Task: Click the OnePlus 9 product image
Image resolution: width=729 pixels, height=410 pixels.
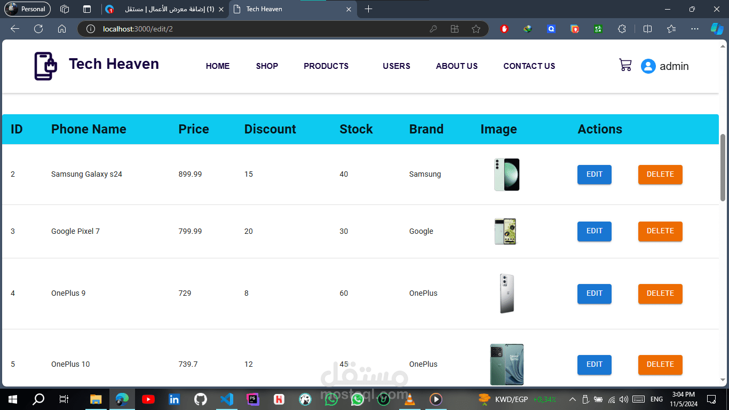Action: pos(507,294)
